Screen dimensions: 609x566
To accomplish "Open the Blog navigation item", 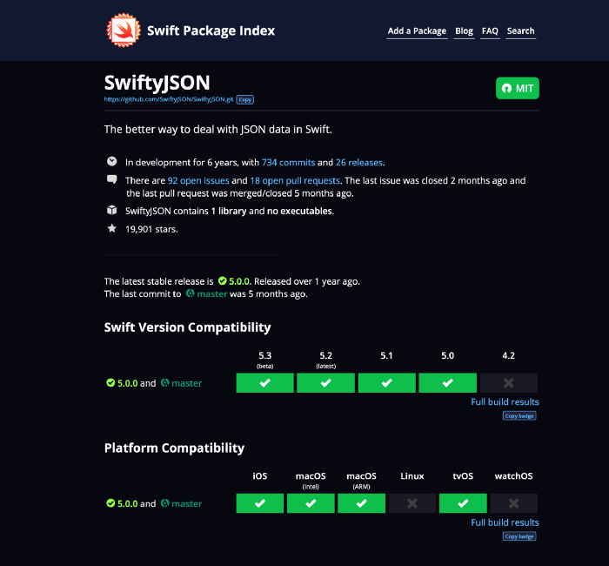I will coord(465,31).
